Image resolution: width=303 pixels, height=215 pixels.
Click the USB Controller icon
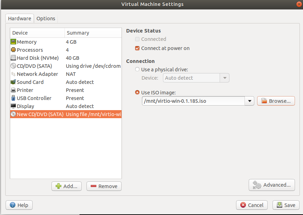(x=13, y=98)
